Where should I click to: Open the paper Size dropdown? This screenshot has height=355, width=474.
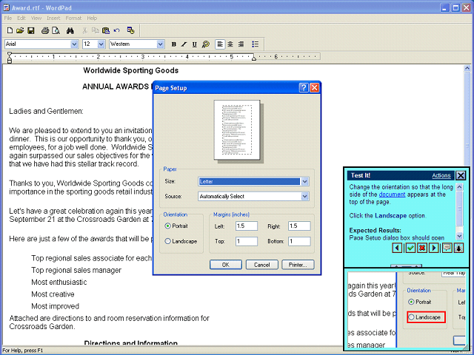(304, 181)
